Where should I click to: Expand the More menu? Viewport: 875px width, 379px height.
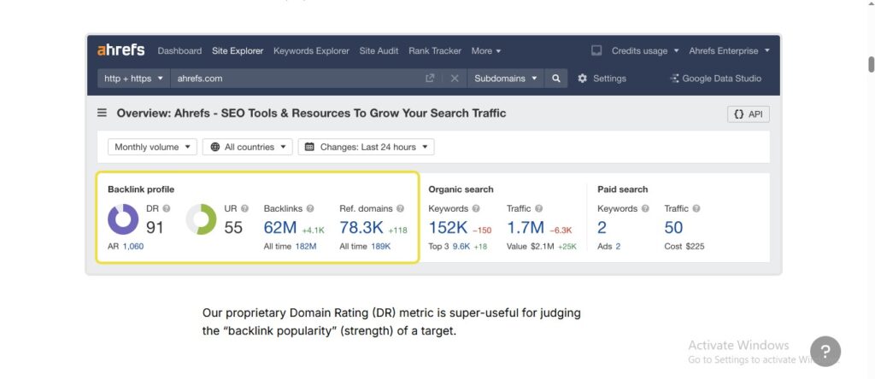pos(486,50)
